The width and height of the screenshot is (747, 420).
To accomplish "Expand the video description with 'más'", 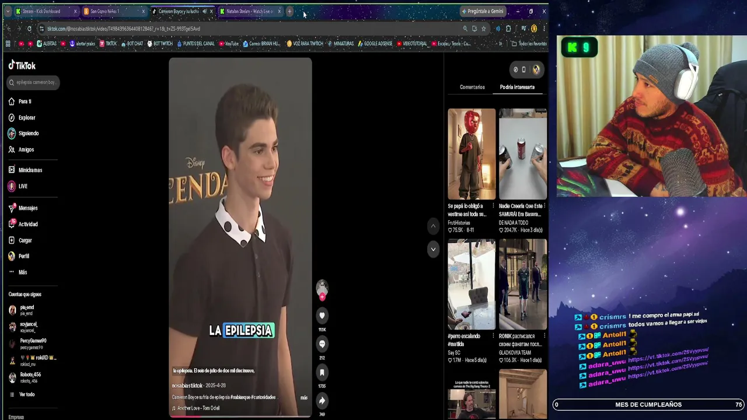I will pos(303,398).
